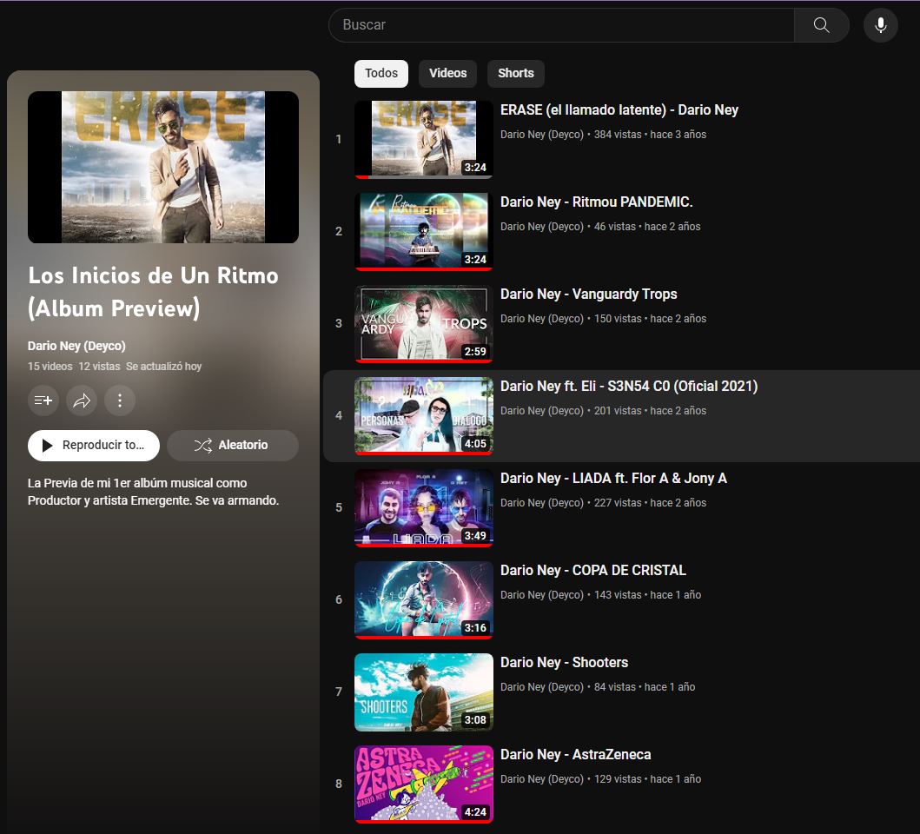Open S3N54 C0 (Oficial 2021) thumbnail

[424, 415]
